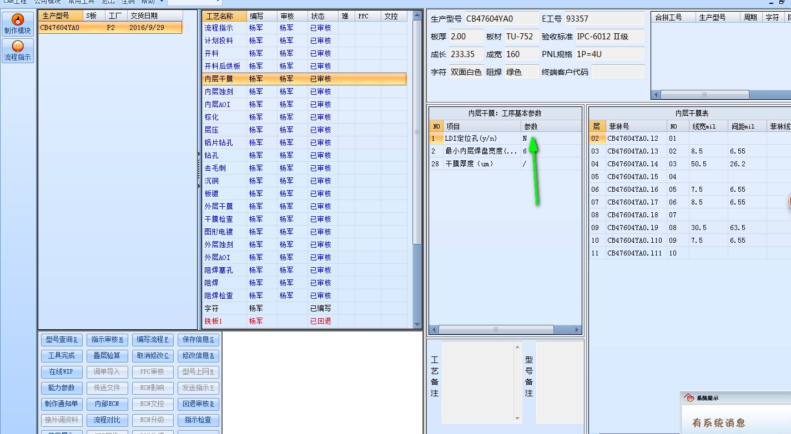Screen dimensions: 791x434
Task: Click the 工艺备注 box scroll up arrow
Action: coord(518,346)
